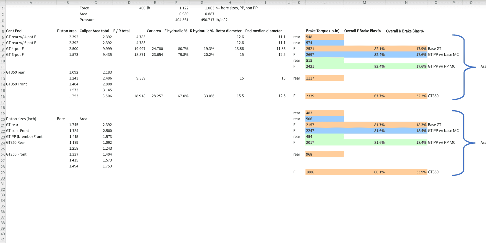Select the green brake torque cell 2421
This screenshot has width=486, height=243.
click(324, 66)
